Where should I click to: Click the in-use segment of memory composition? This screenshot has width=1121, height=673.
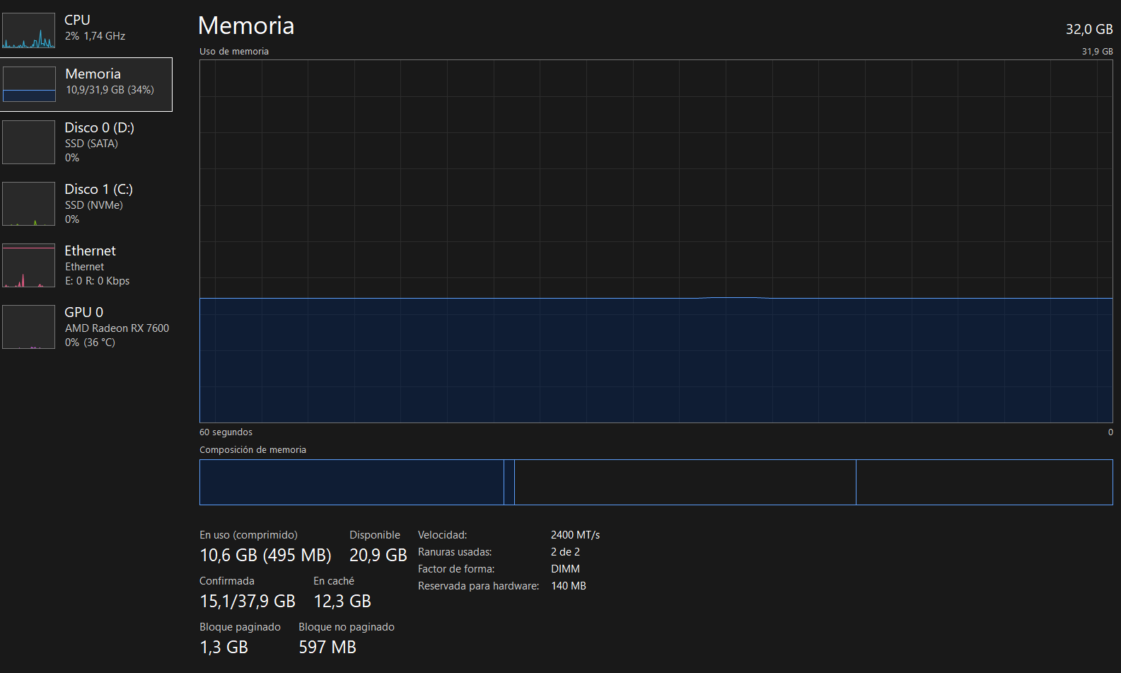[351, 482]
